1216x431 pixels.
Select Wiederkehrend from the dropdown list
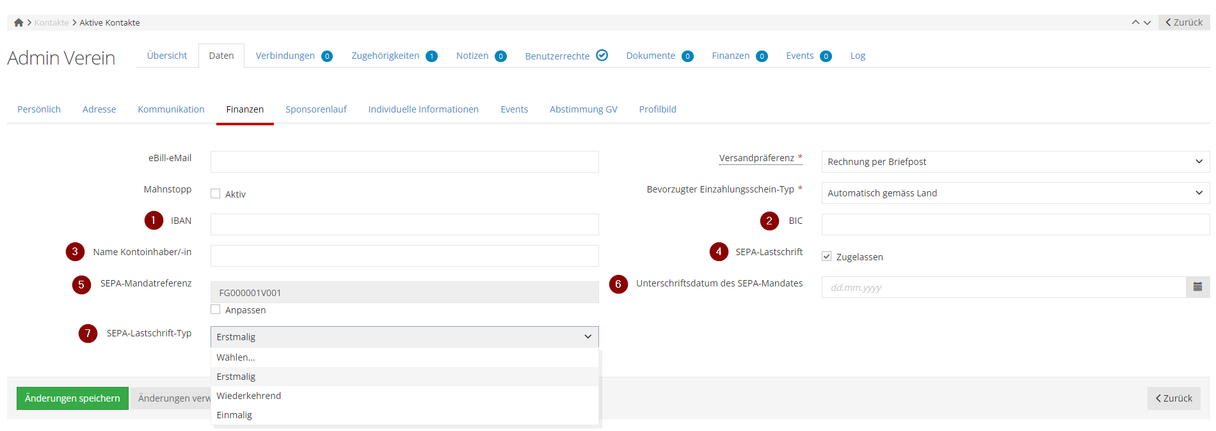coord(249,396)
